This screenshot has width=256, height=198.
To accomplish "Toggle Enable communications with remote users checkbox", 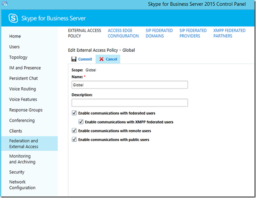I will [74, 131].
